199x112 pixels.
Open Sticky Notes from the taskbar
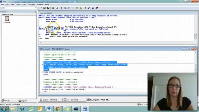67,109
